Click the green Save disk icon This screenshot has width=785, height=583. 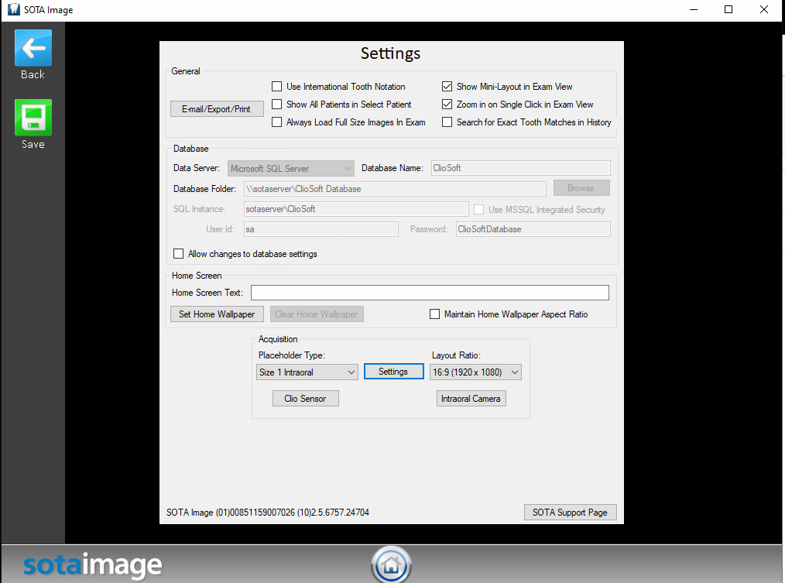(x=33, y=118)
